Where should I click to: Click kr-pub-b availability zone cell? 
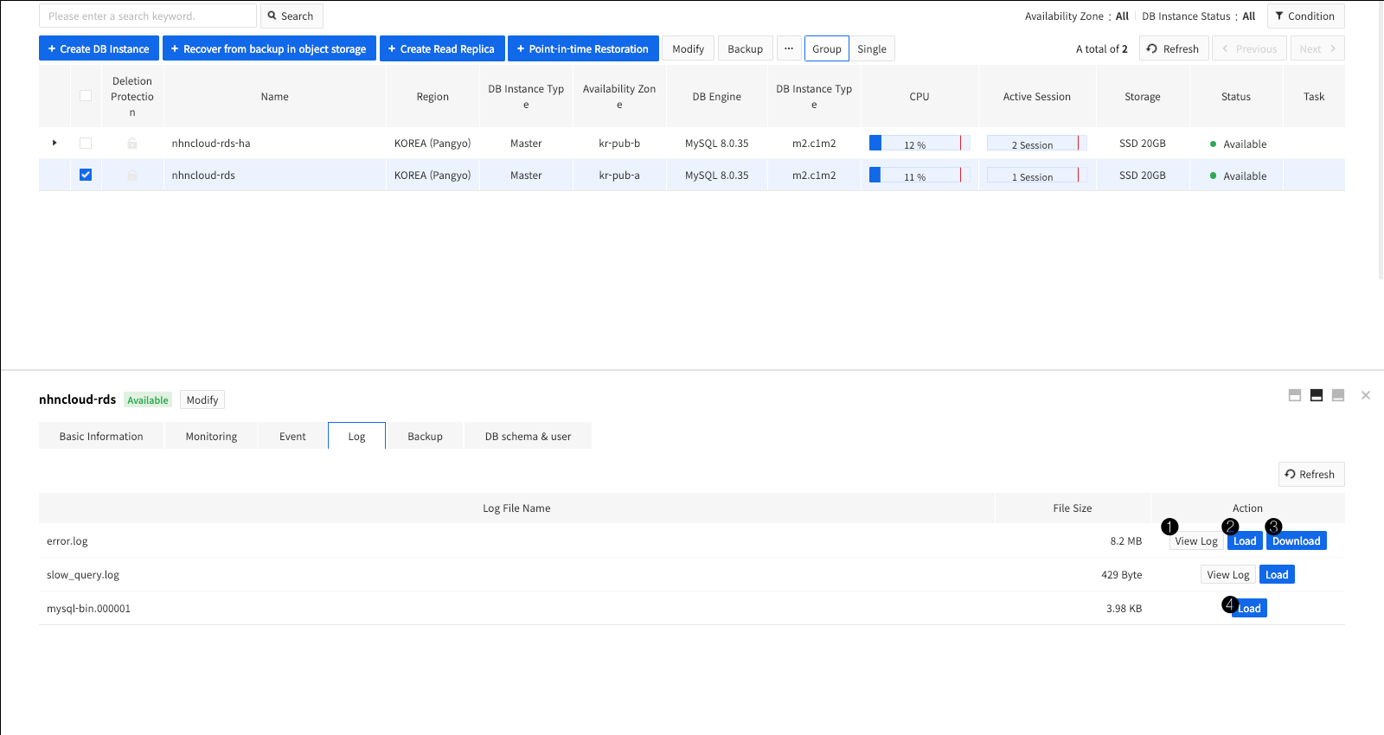click(619, 143)
